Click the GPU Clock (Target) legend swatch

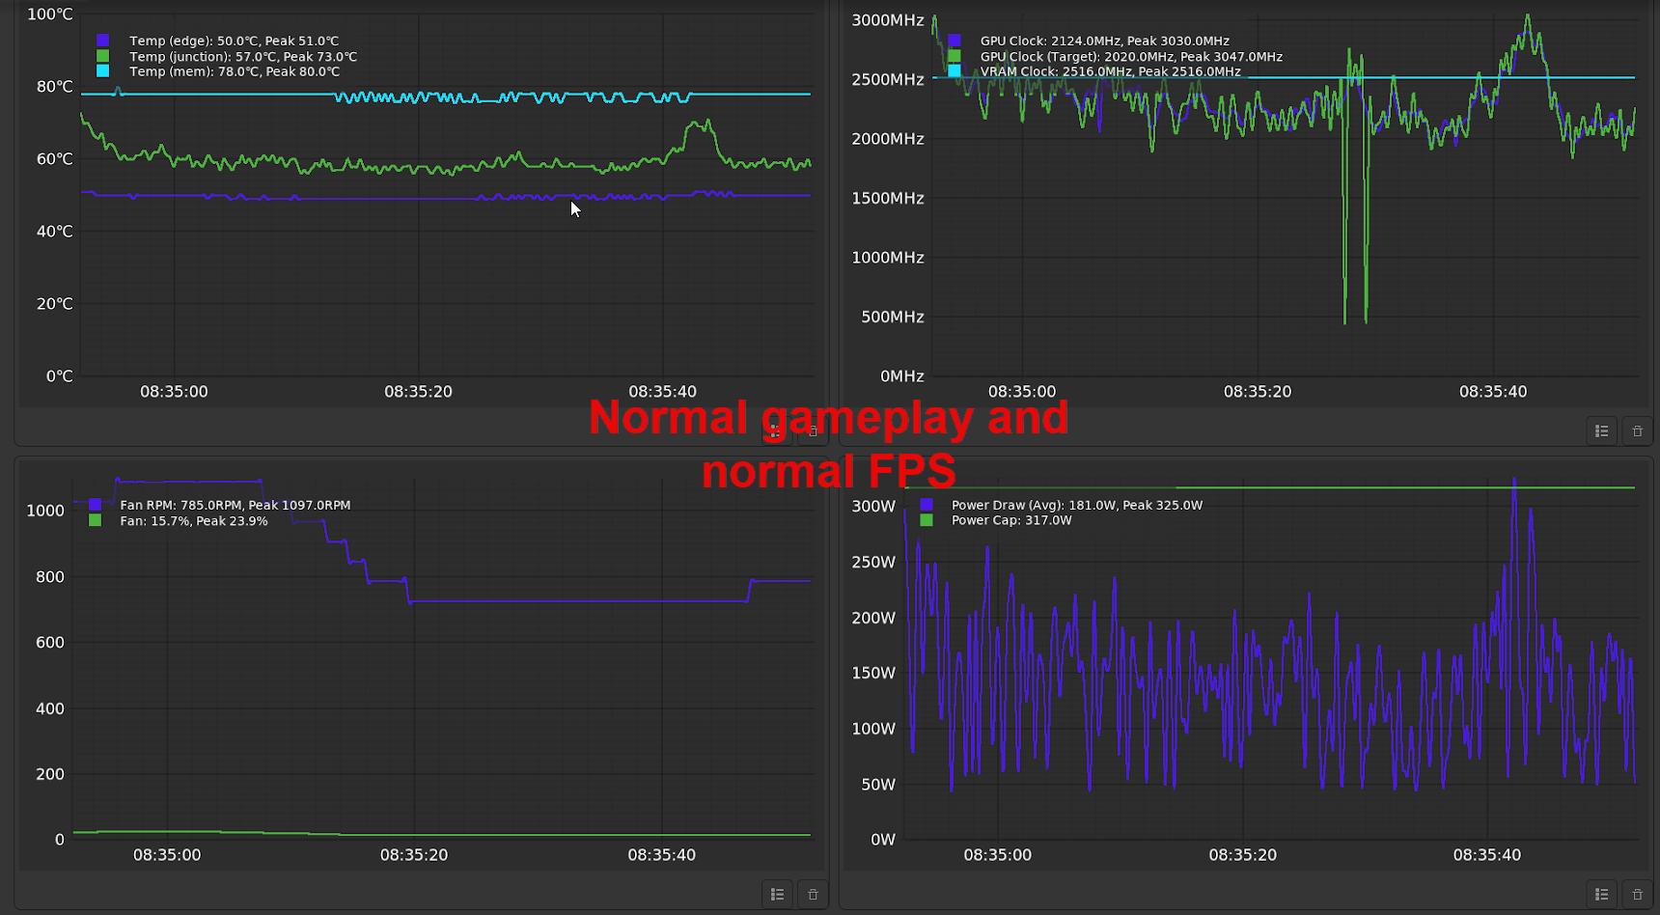[954, 56]
